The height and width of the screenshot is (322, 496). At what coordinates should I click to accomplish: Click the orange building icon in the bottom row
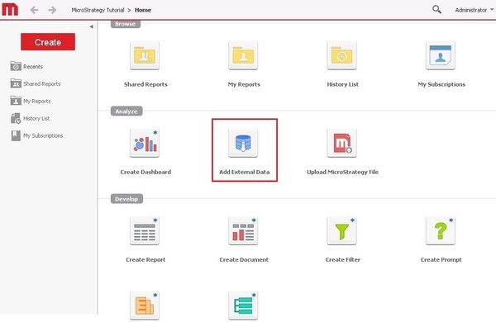145,305
